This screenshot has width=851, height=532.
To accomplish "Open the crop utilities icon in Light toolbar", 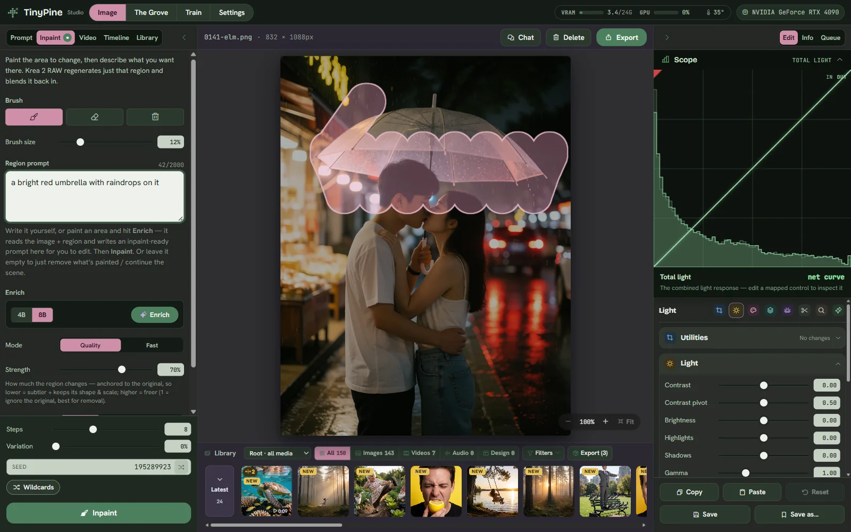I will pos(719,311).
